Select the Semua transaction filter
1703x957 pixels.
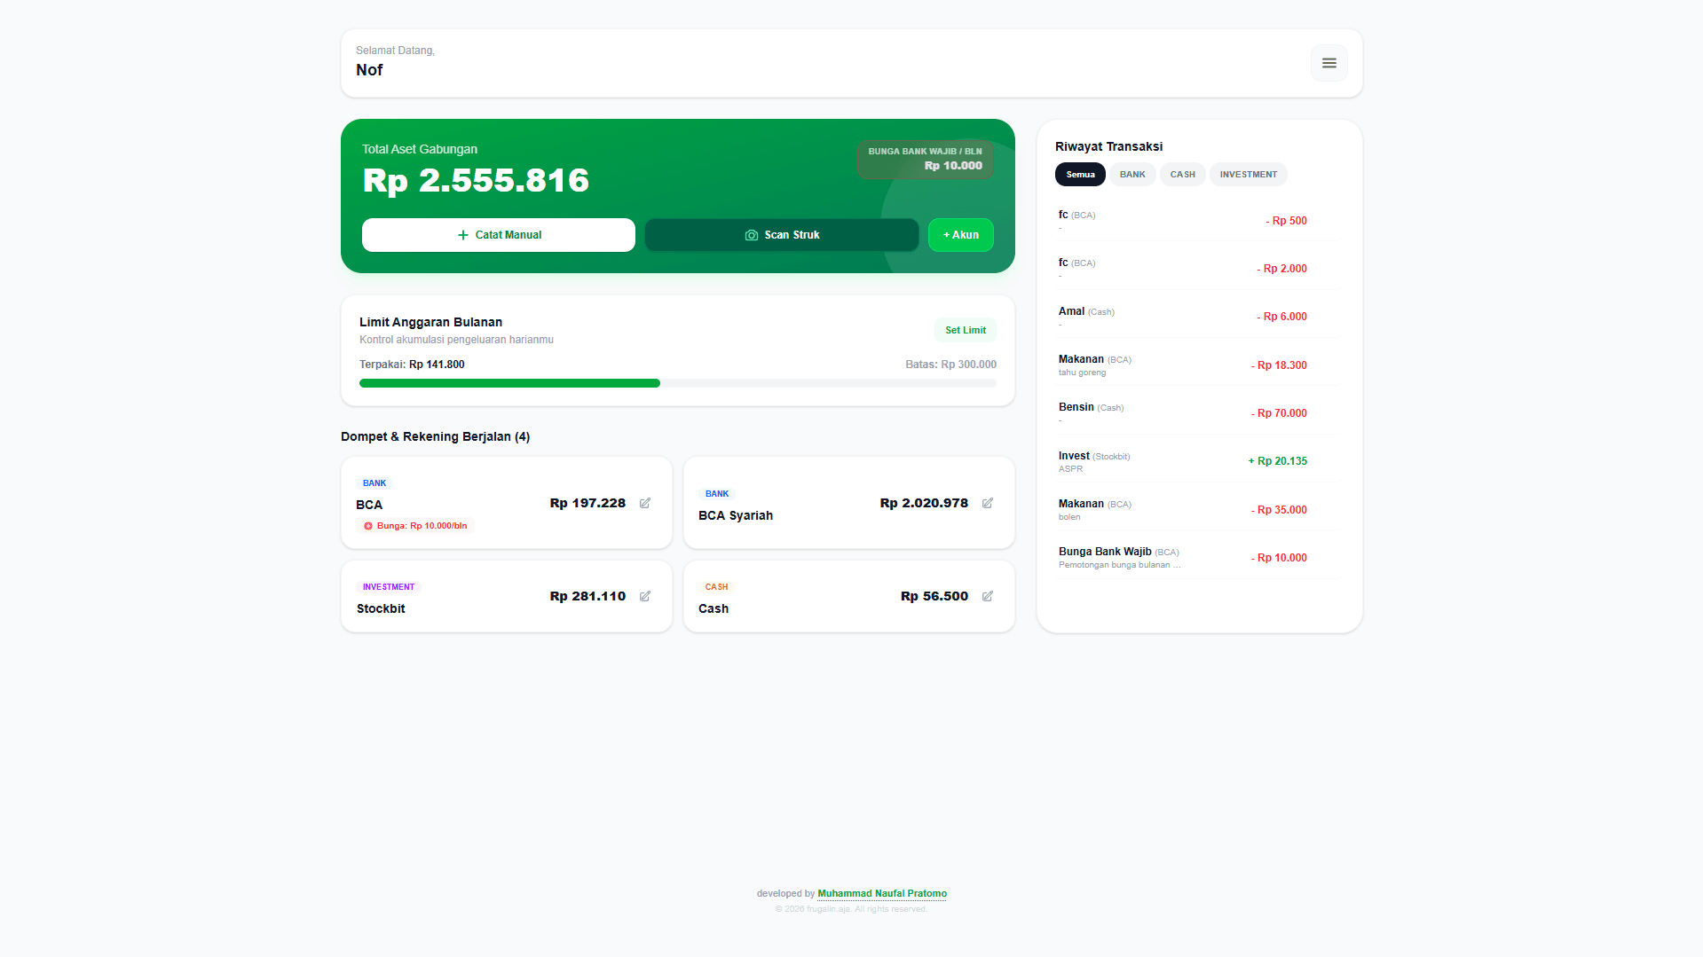coord(1080,175)
